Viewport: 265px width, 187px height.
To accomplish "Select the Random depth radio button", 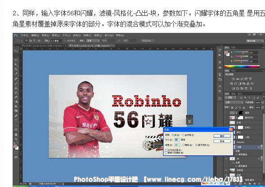I will pyautogui.click(x=183, y=145).
